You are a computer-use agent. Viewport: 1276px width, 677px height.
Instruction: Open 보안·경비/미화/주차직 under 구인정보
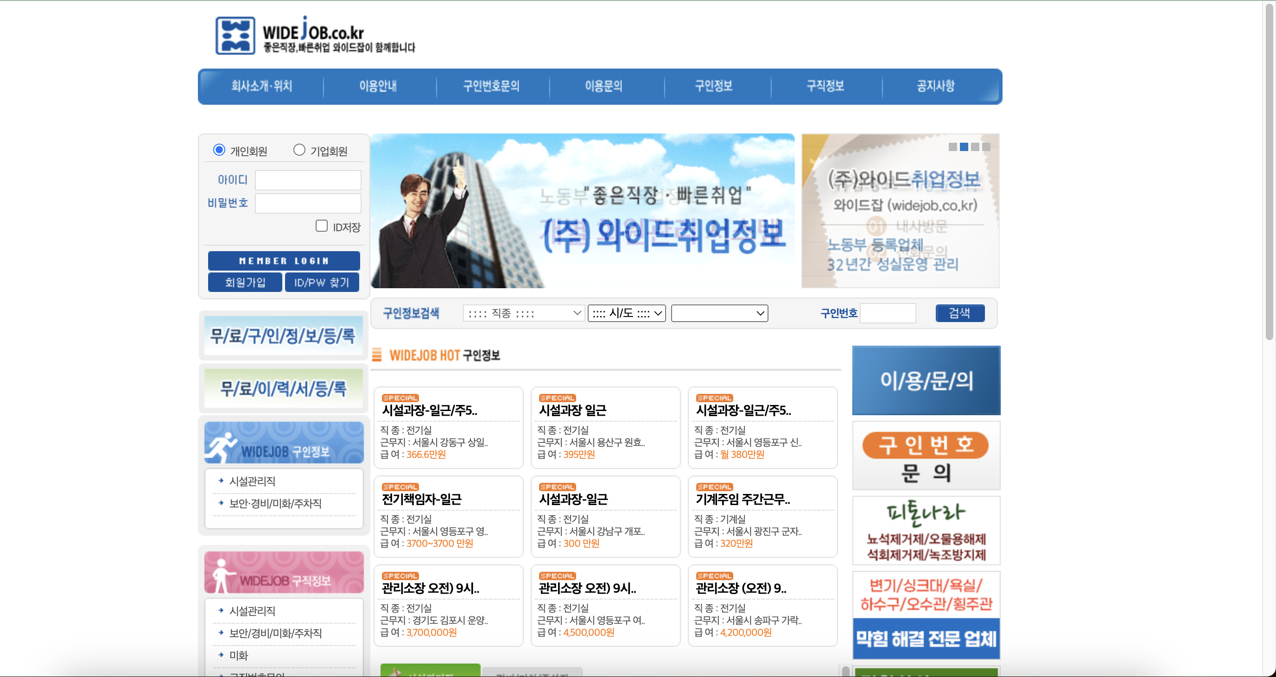(x=275, y=503)
